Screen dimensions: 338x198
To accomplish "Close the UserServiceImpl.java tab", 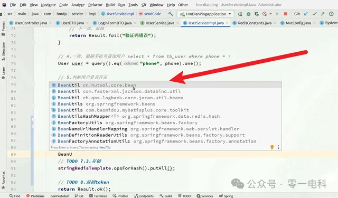I will 227,23.
